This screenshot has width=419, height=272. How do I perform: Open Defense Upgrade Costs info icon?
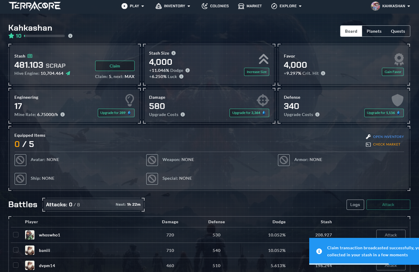point(318,115)
